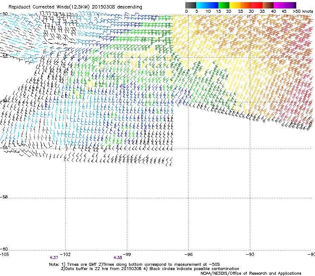Click the longitude label '-99'

coord(127,254)
